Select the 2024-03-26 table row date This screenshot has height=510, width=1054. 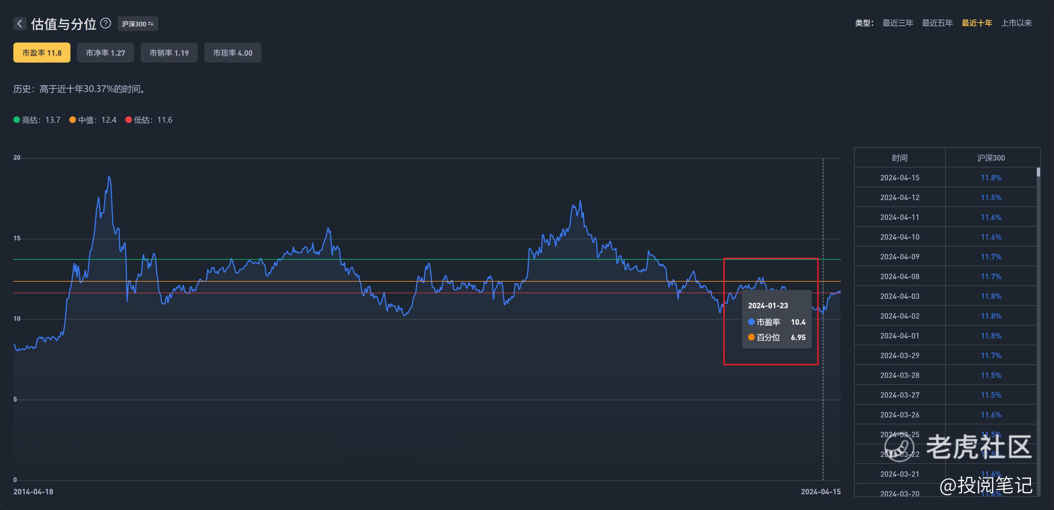pos(900,415)
